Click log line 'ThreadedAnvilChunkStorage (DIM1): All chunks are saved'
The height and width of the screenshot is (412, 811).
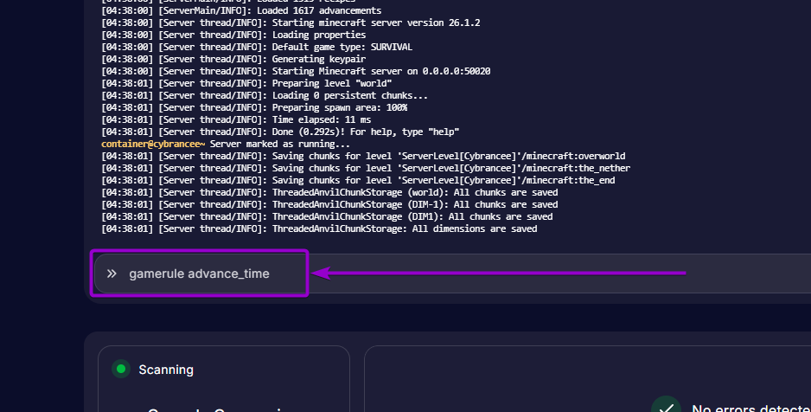tap(327, 217)
